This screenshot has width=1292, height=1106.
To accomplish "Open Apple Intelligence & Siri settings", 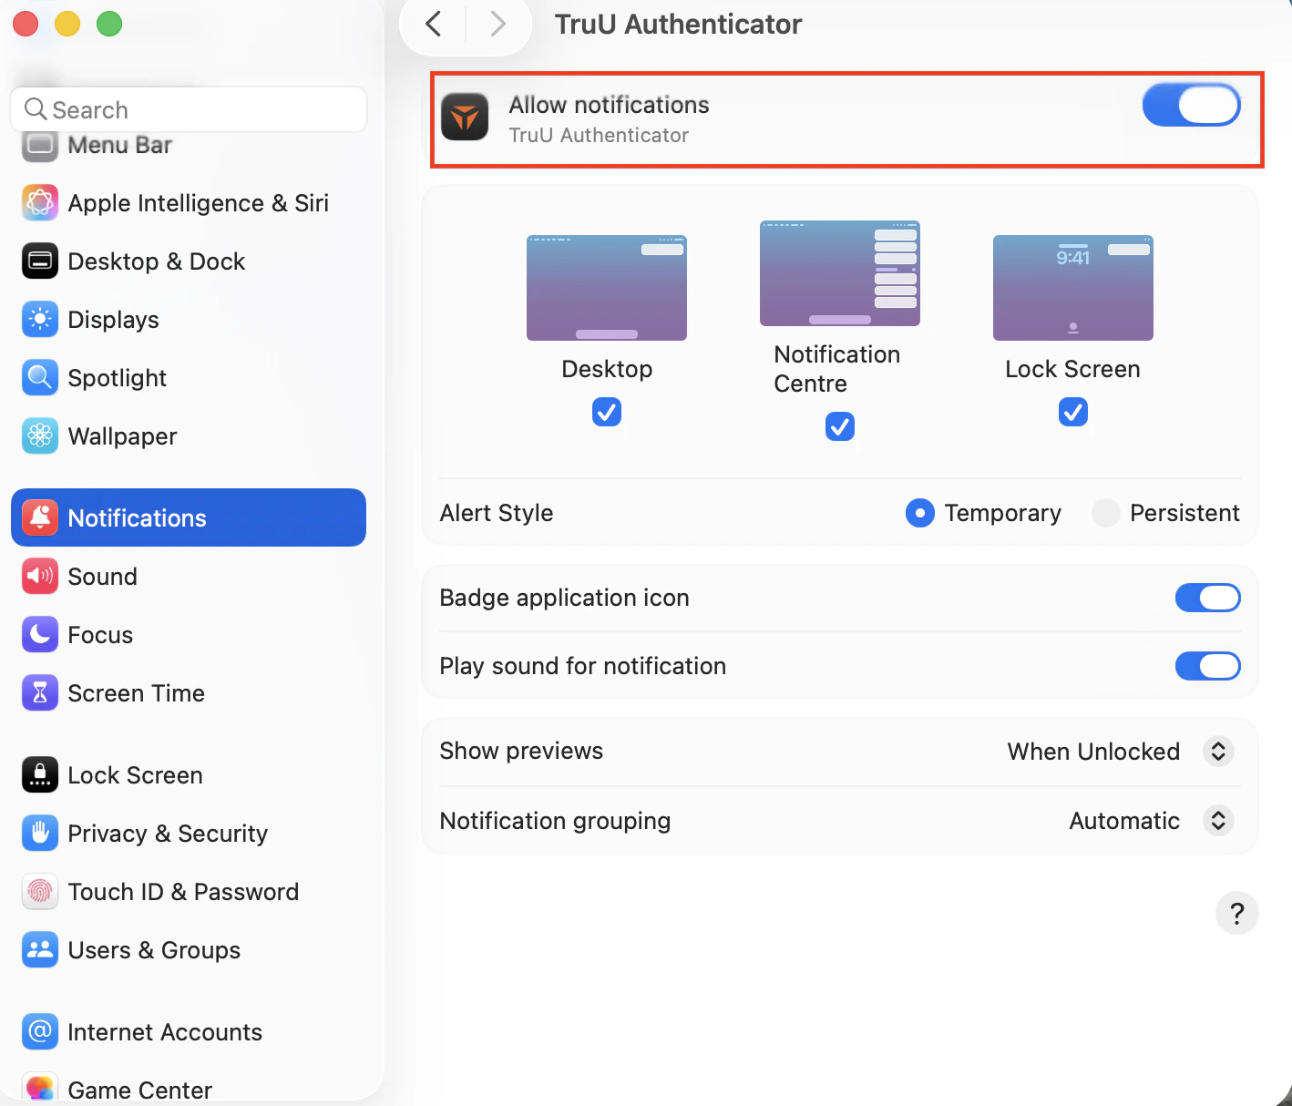I will (x=189, y=203).
